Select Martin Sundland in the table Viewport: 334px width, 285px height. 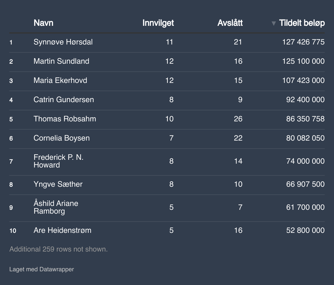click(x=61, y=61)
